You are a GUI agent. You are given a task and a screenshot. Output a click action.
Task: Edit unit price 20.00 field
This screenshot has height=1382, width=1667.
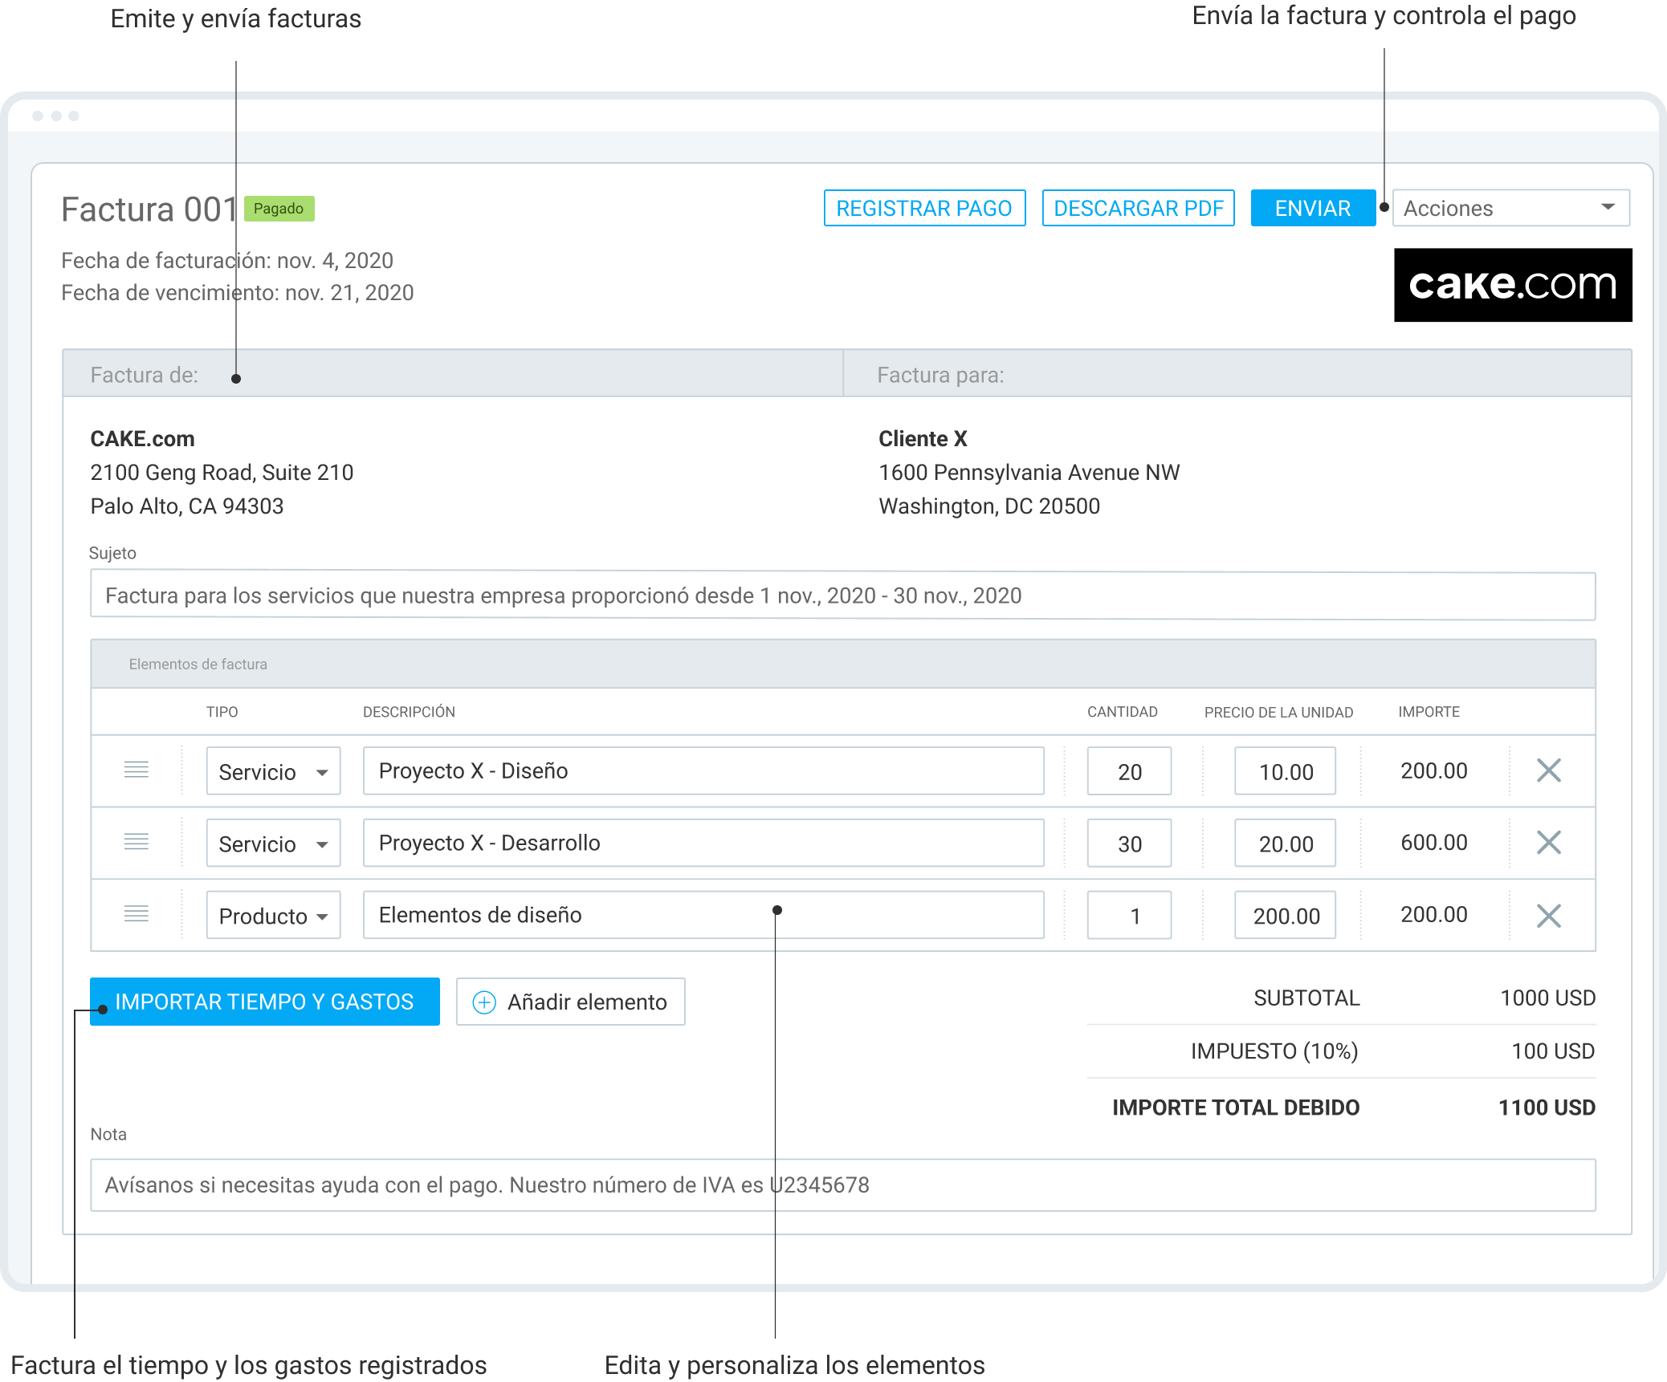(1285, 843)
